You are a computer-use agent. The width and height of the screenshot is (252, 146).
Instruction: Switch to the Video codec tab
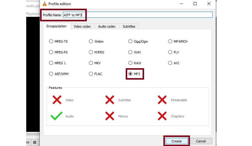83,26
